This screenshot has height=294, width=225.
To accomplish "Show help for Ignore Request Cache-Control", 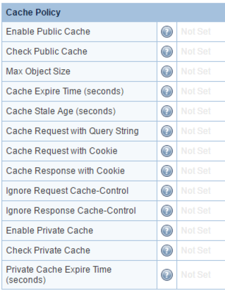I will point(166,191).
